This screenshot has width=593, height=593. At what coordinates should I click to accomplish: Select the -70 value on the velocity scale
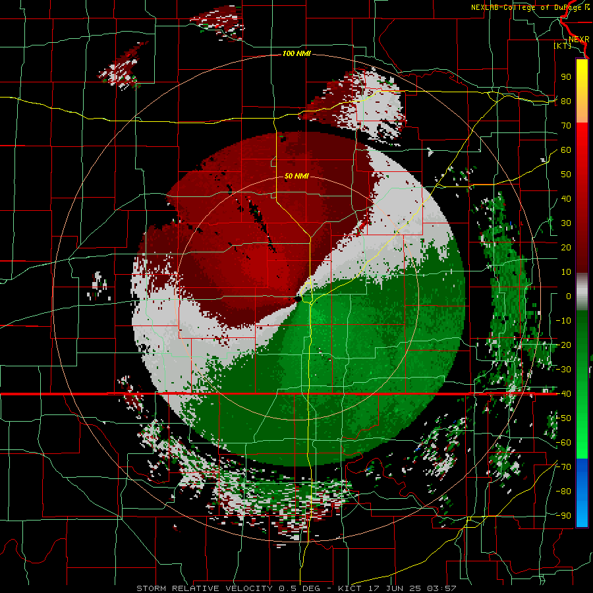click(563, 467)
